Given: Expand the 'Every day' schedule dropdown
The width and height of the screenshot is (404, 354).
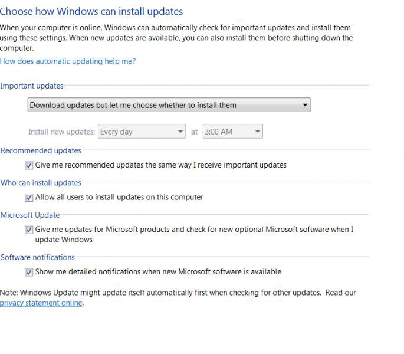Looking at the screenshot, I should click(x=142, y=132).
